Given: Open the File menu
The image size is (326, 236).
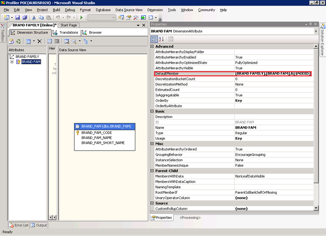Looking at the screenshot, I should coord(7,10).
